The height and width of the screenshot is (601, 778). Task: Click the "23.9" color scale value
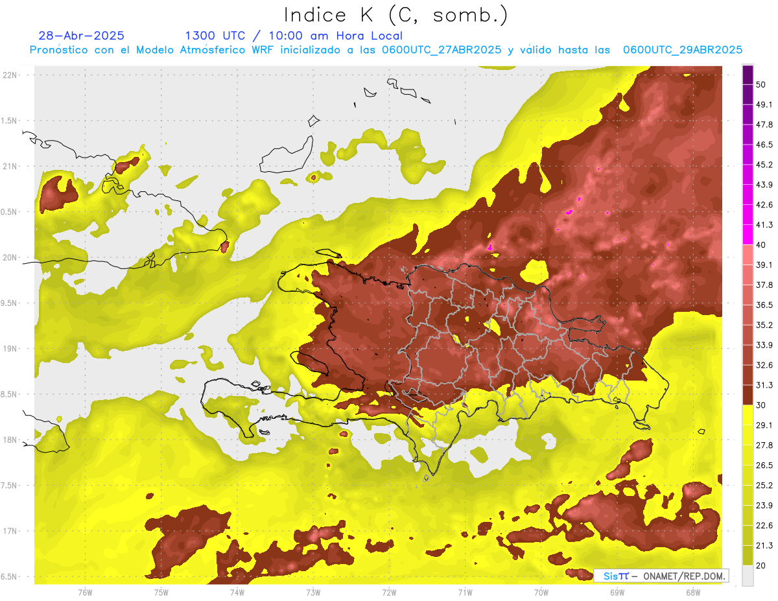(764, 506)
